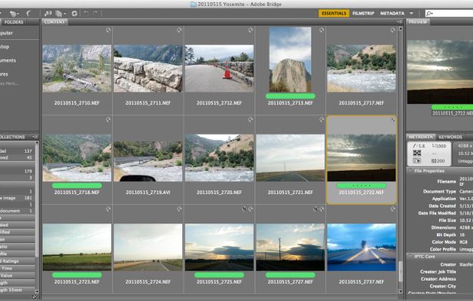The width and height of the screenshot is (473, 301).
Task: Click the Creator: Job Title field row
Action: (x=440, y=271)
